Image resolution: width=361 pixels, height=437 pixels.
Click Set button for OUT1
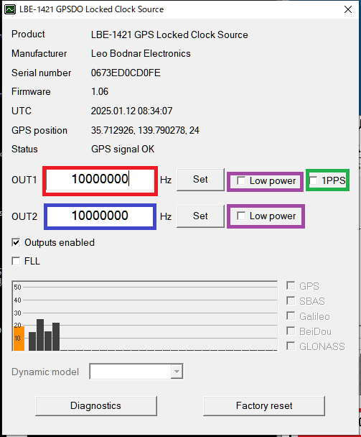point(200,180)
